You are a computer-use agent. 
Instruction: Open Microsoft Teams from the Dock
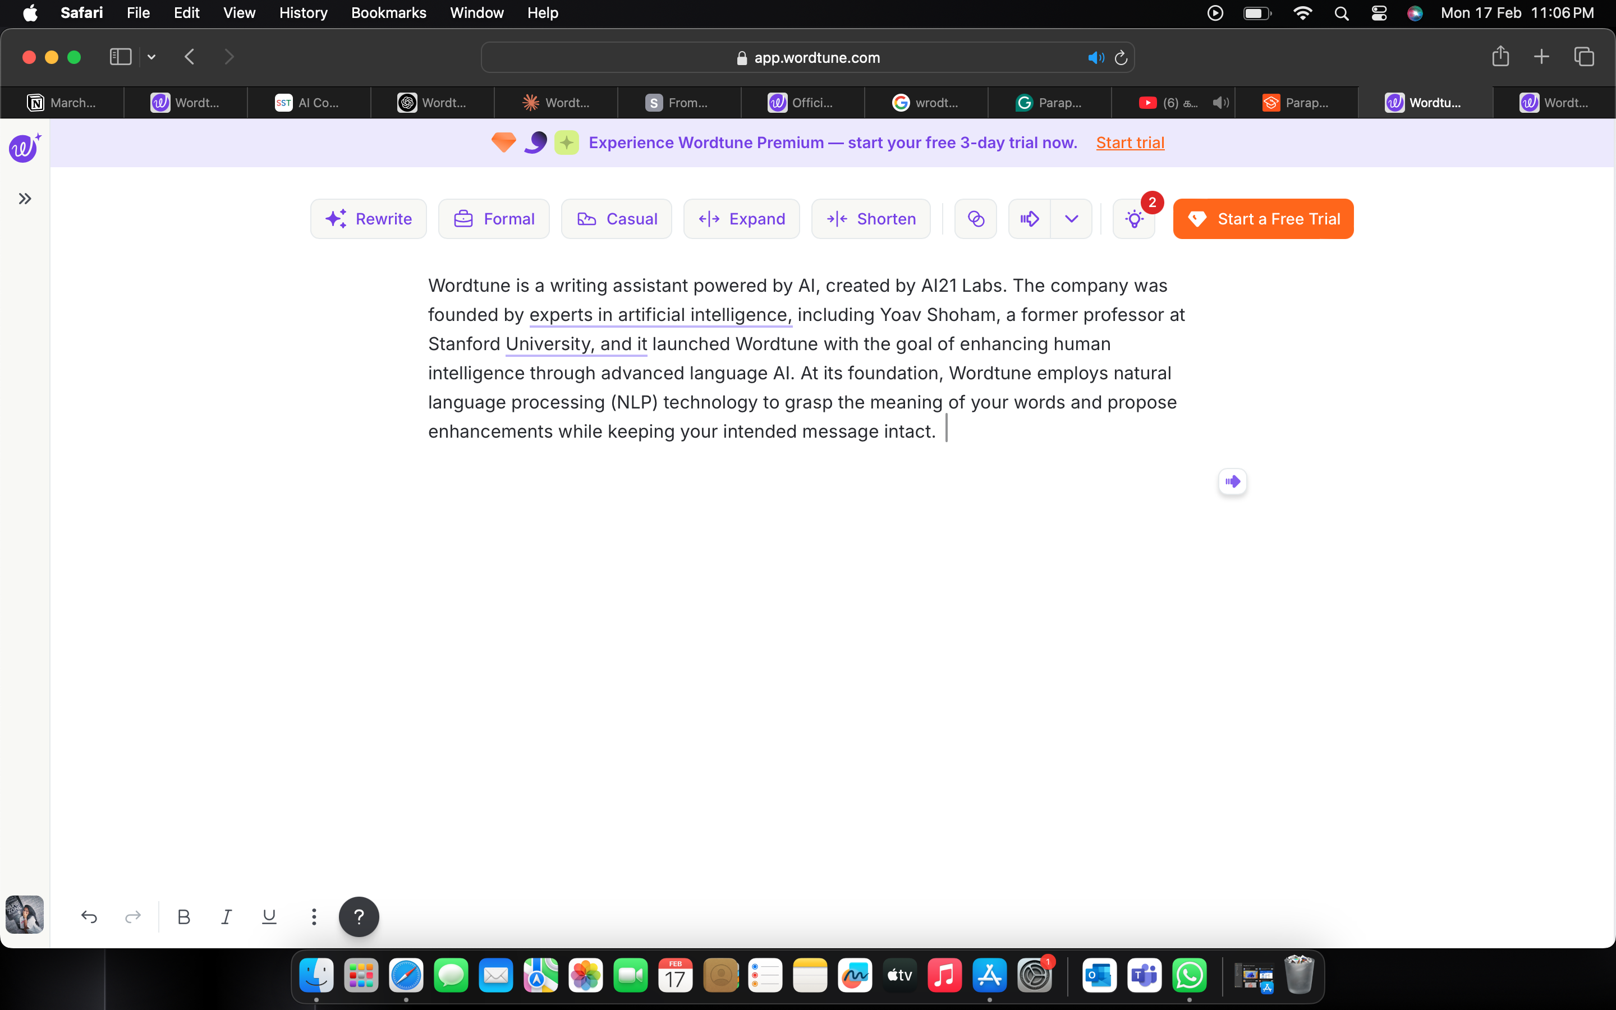click(x=1145, y=976)
